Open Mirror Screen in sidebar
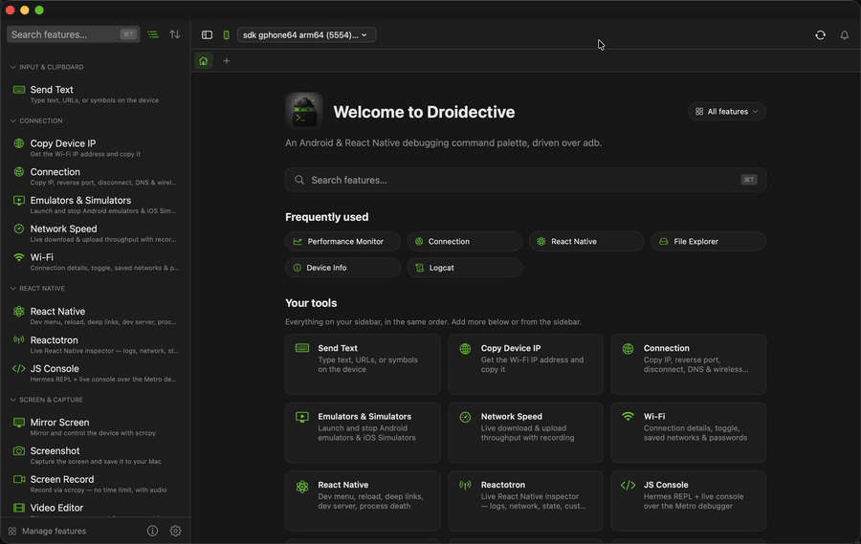Screen dimensions: 861x544 pos(96,426)
